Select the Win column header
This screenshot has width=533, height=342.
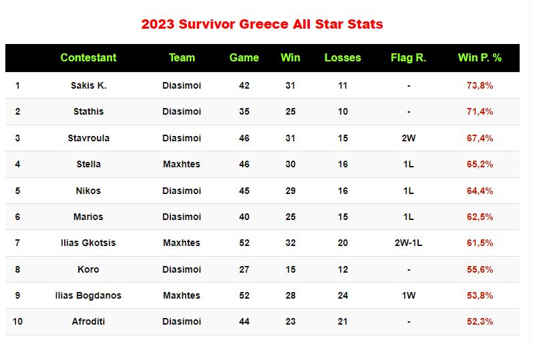291,58
